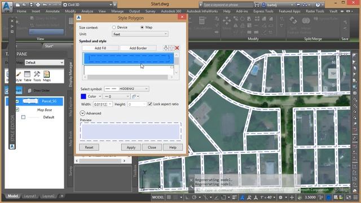Click the Style Editor close X icon

12,21
